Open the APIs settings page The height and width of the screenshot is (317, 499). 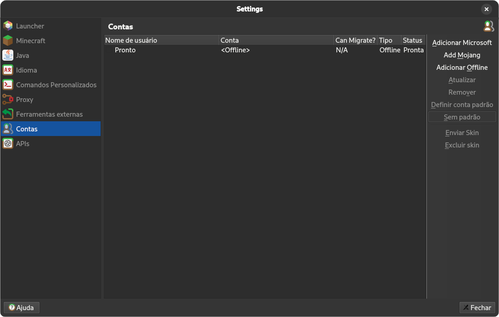[51, 143]
